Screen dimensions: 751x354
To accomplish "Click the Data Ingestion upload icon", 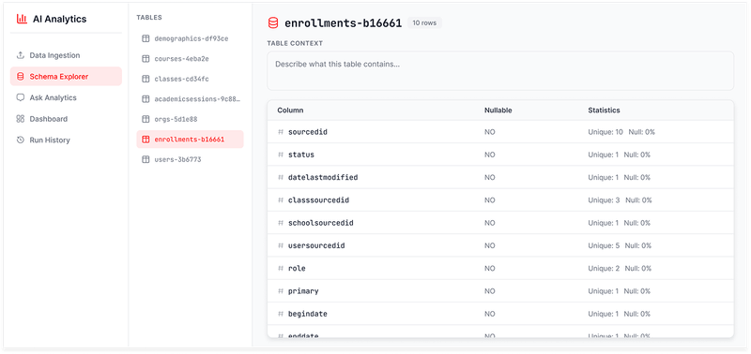I will (x=20, y=55).
